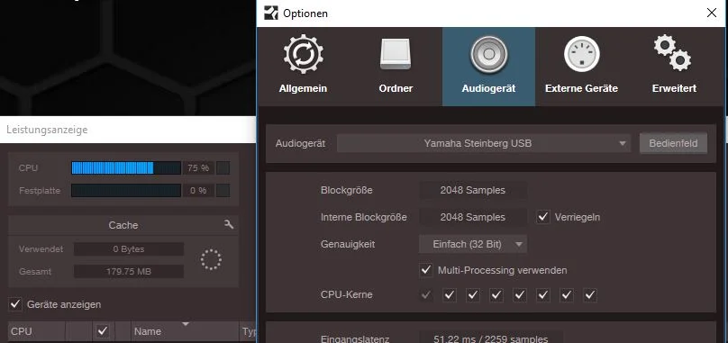Click the Festplatte overload indicator box
The height and width of the screenshot is (343, 728).
click(223, 190)
